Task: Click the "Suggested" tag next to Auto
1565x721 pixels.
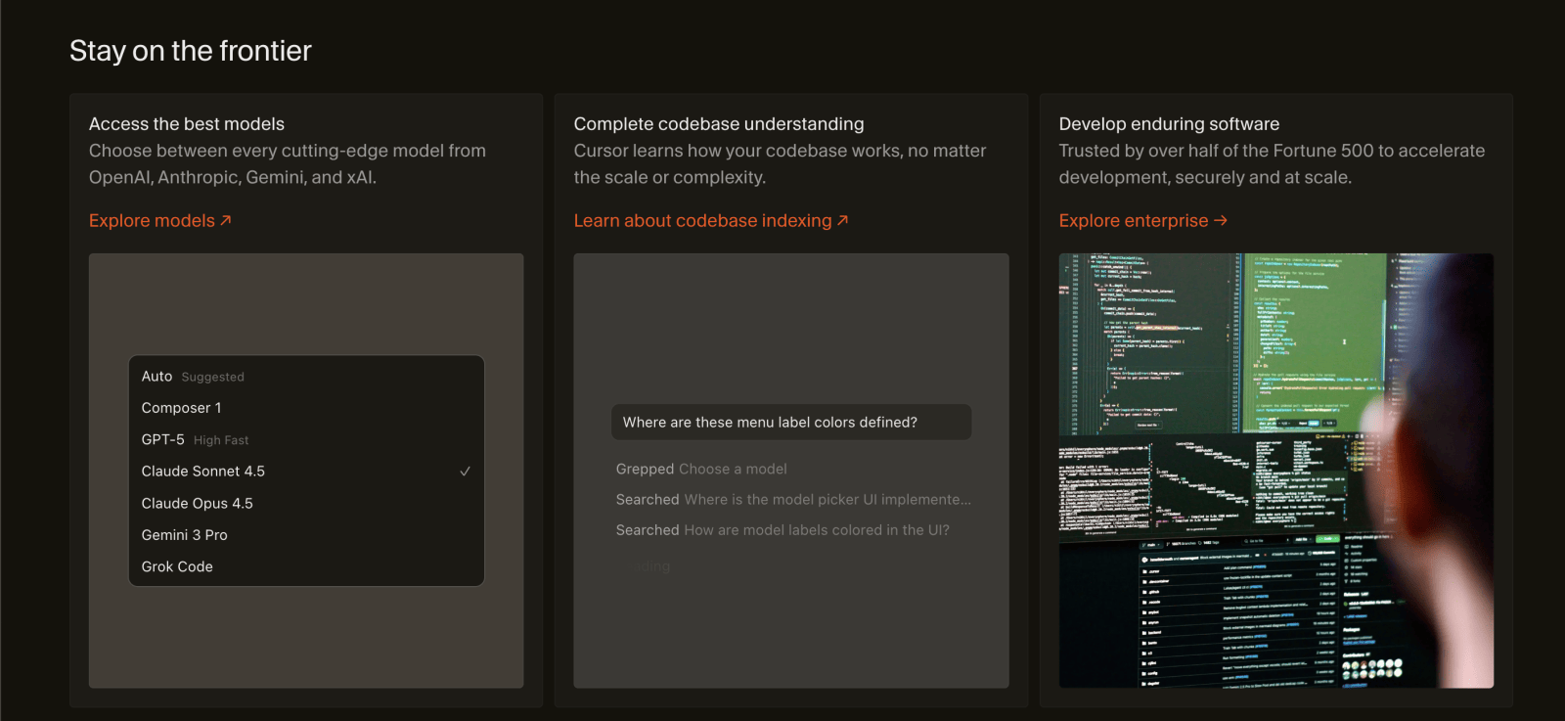Action: point(213,378)
